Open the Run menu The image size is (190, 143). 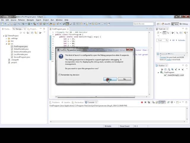click(x=52, y=20)
